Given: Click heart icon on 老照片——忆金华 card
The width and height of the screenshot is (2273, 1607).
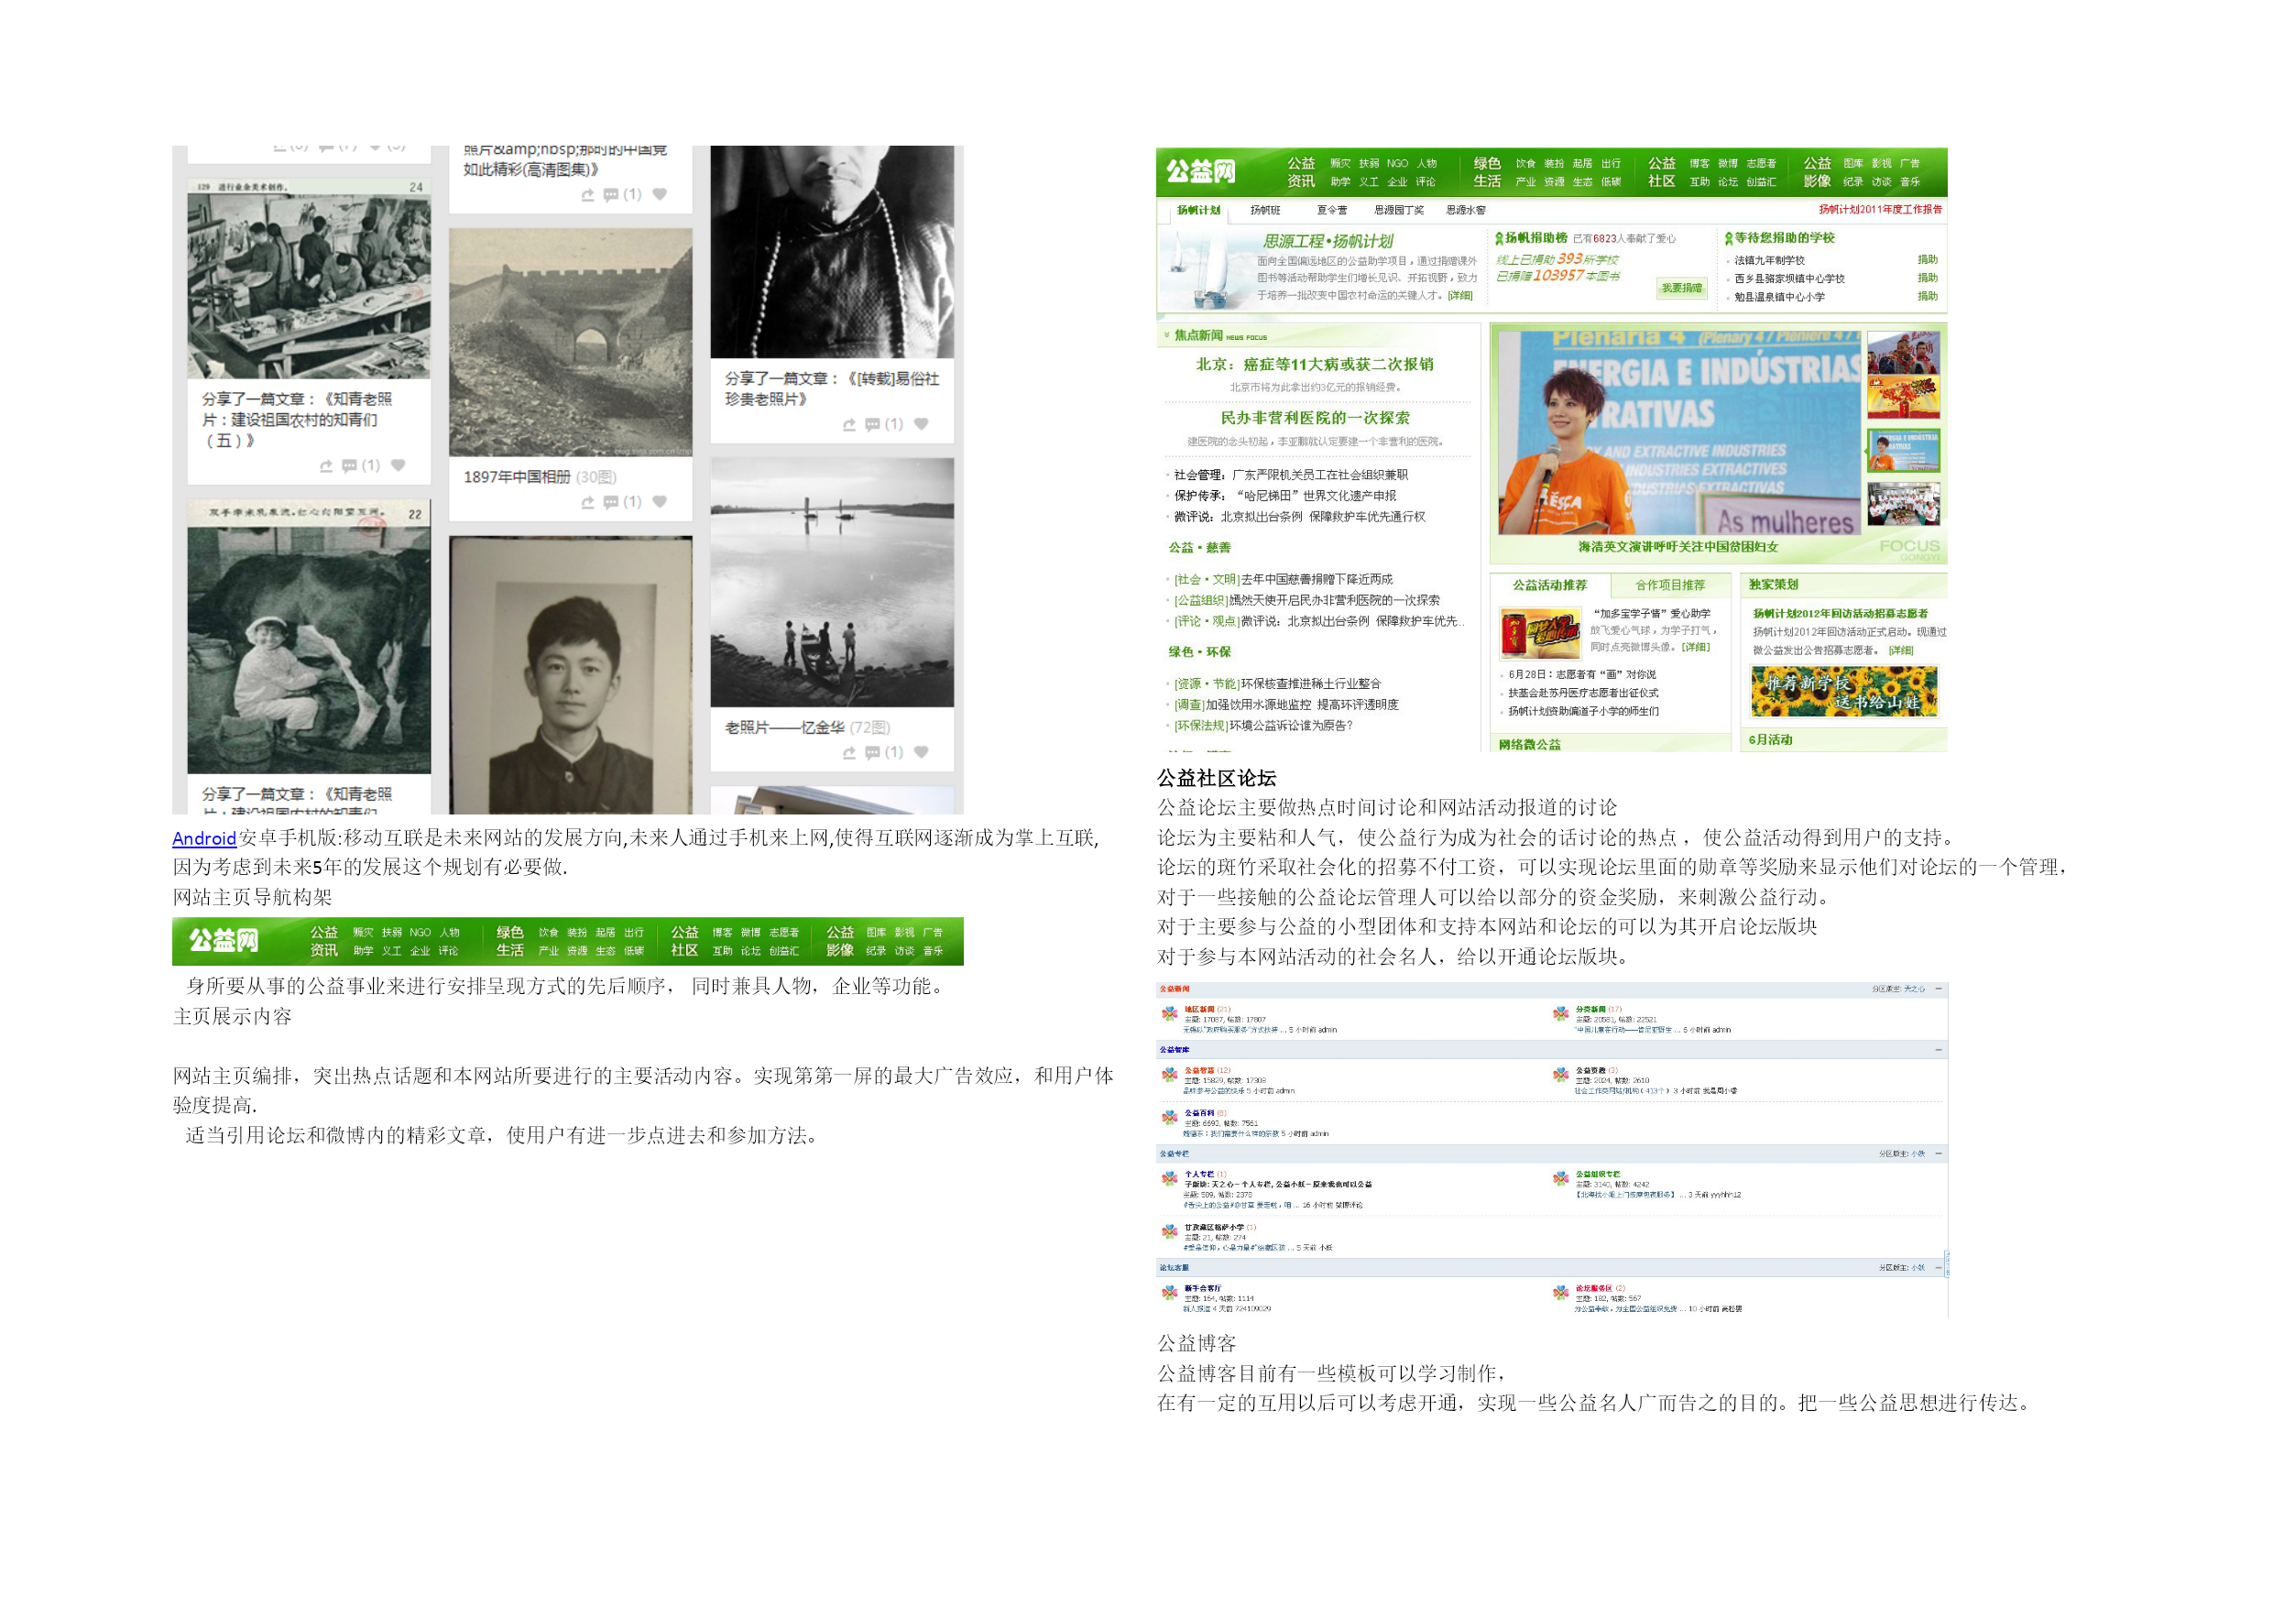Looking at the screenshot, I should pyautogui.click(x=921, y=752).
